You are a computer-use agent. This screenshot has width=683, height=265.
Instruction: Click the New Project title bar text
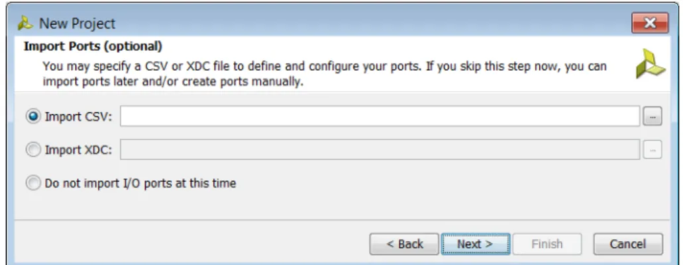77,23
